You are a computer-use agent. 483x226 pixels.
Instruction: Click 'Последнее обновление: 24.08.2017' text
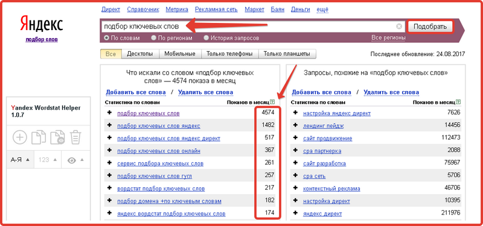click(418, 54)
